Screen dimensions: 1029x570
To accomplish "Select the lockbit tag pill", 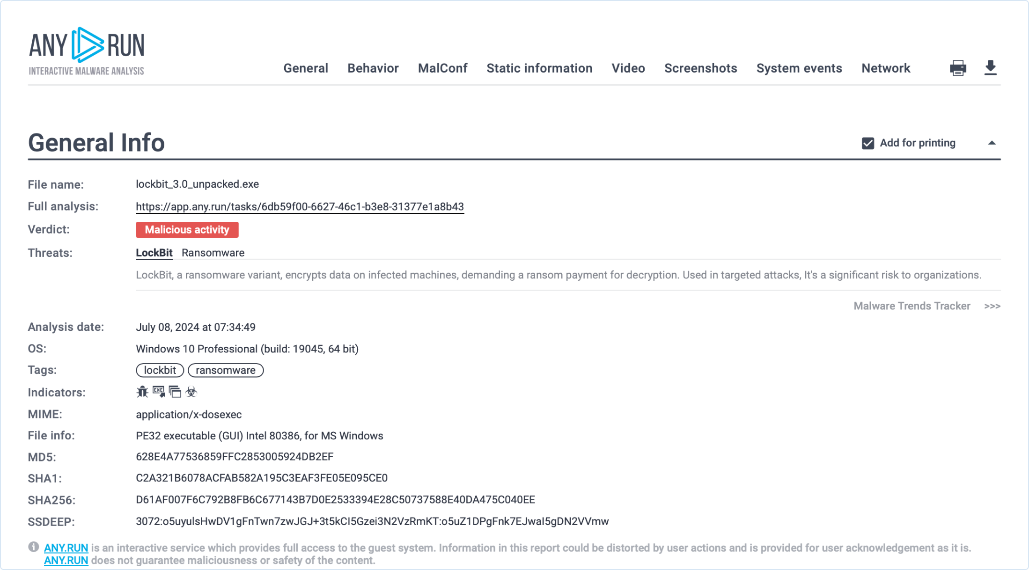I will pos(160,370).
